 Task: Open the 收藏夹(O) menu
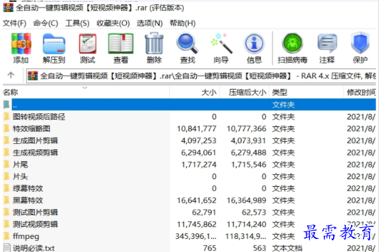113,23
